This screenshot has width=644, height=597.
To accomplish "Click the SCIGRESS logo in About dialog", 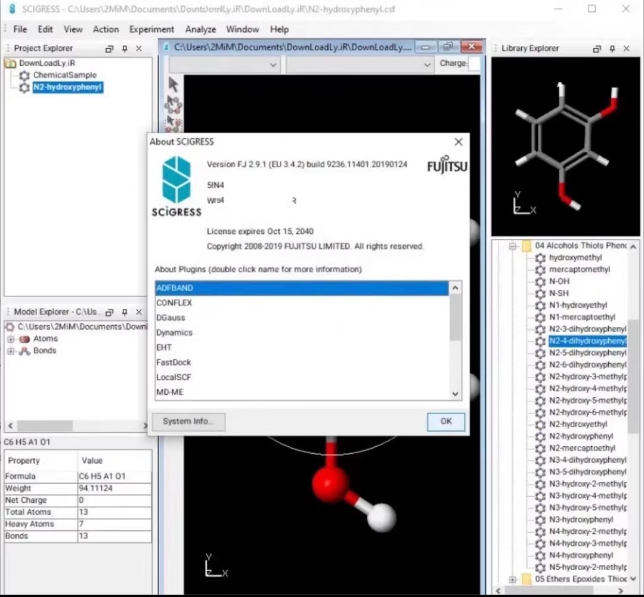I will click(177, 186).
